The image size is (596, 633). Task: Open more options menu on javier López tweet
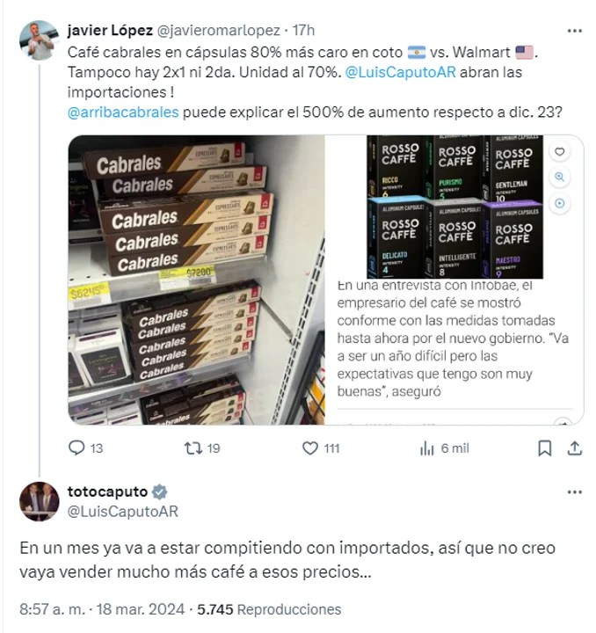pos(574,31)
